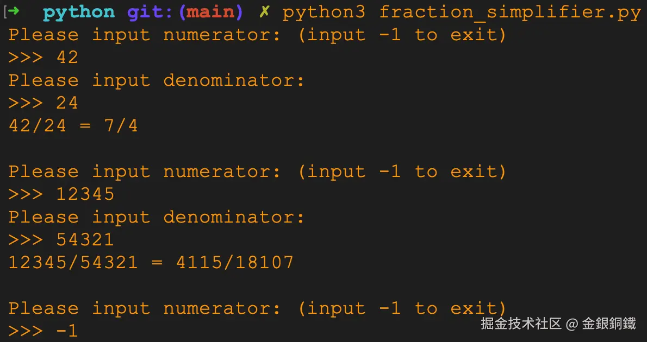
Task: Click the watermark text in bottom corner
Action: point(558,324)
